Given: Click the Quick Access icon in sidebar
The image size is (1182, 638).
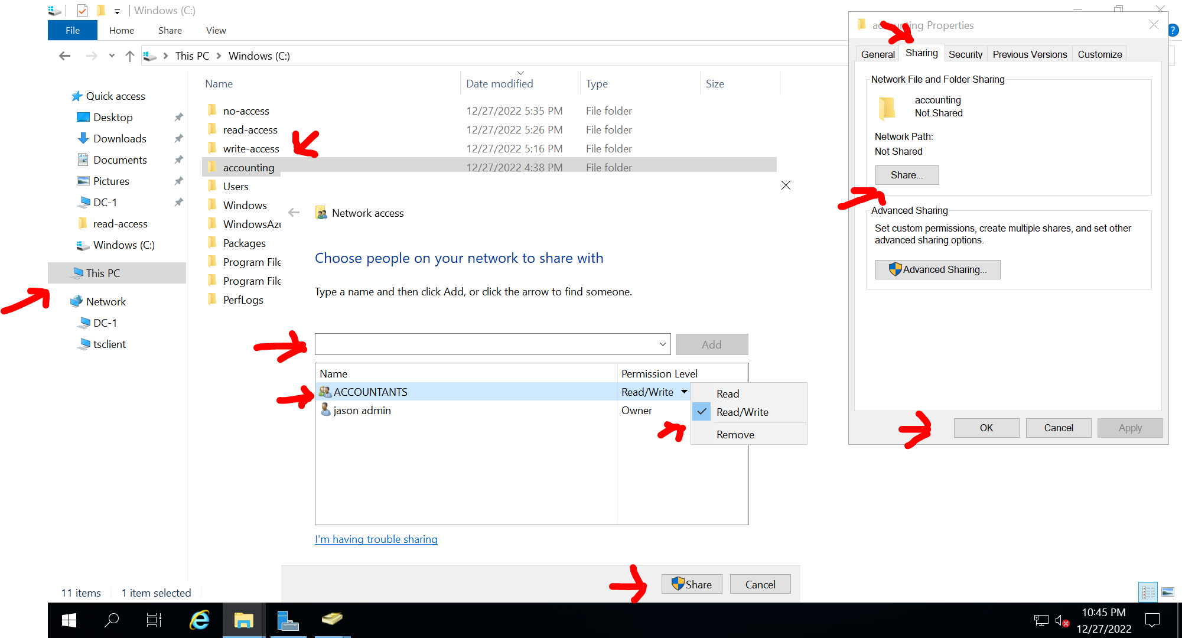Looking at the screenshot, I should pyautogui.click(x=77, y=96).
